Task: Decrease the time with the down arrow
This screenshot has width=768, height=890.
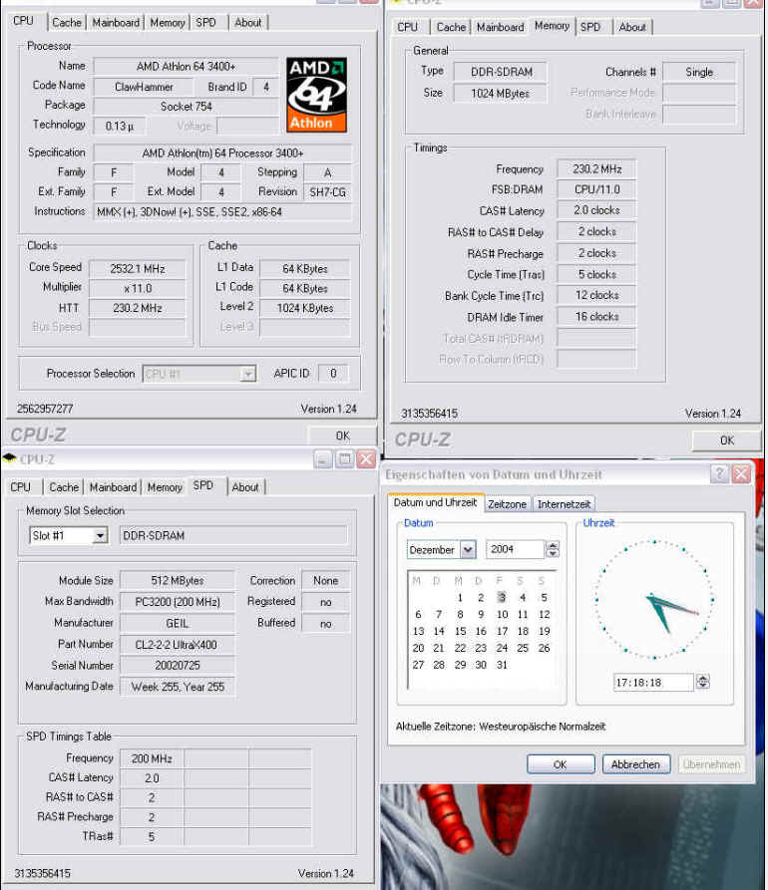Action: [703, 687]
